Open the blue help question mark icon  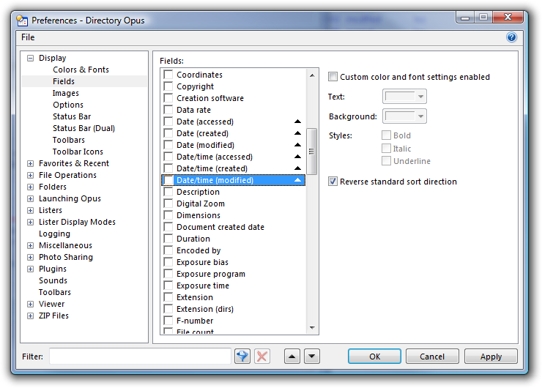pyautogui.click(x=511, y=37)
